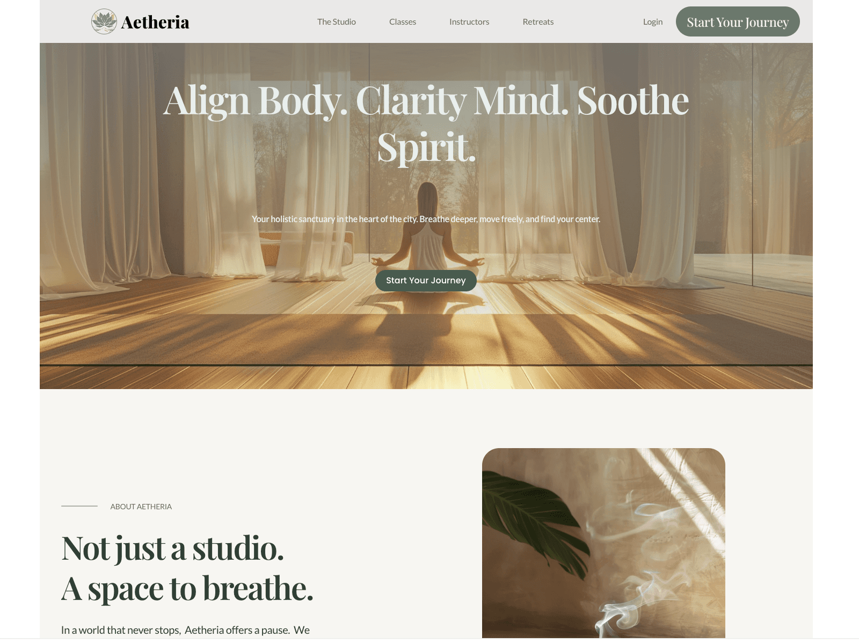Open The Studio nav link
This screenshot has width=859, height=644.
click(x=337, y=21)
